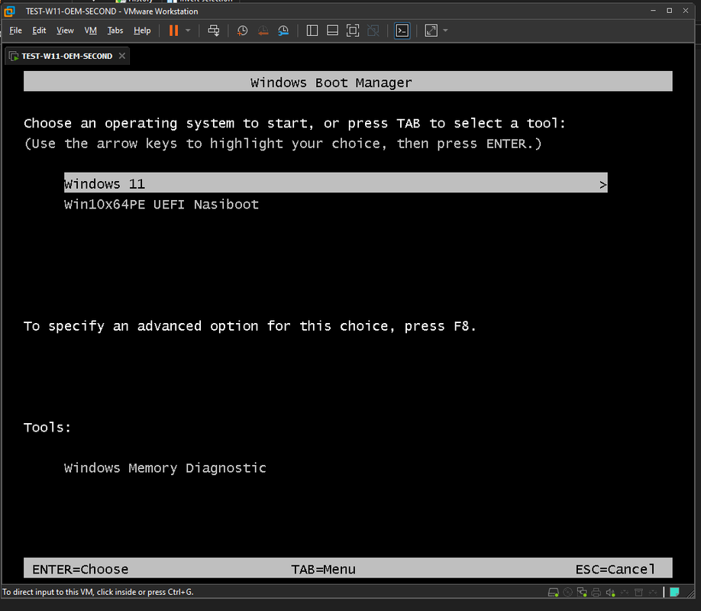Image resolution: width=701 pixels, height=611 pixels.
Task: Open the Tabs menu
Action: click(x=115, y=31)
